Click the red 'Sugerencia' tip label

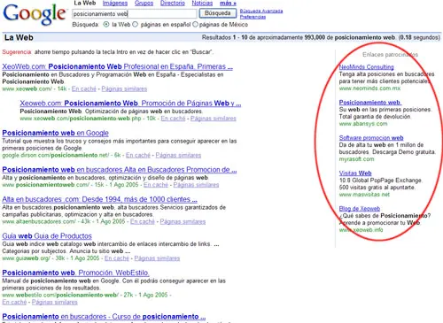coord(17,52)
